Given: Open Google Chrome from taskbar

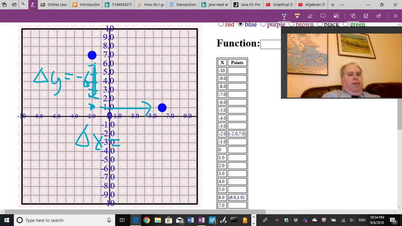Looking at the screenshot, I should [x=147, y=220].
